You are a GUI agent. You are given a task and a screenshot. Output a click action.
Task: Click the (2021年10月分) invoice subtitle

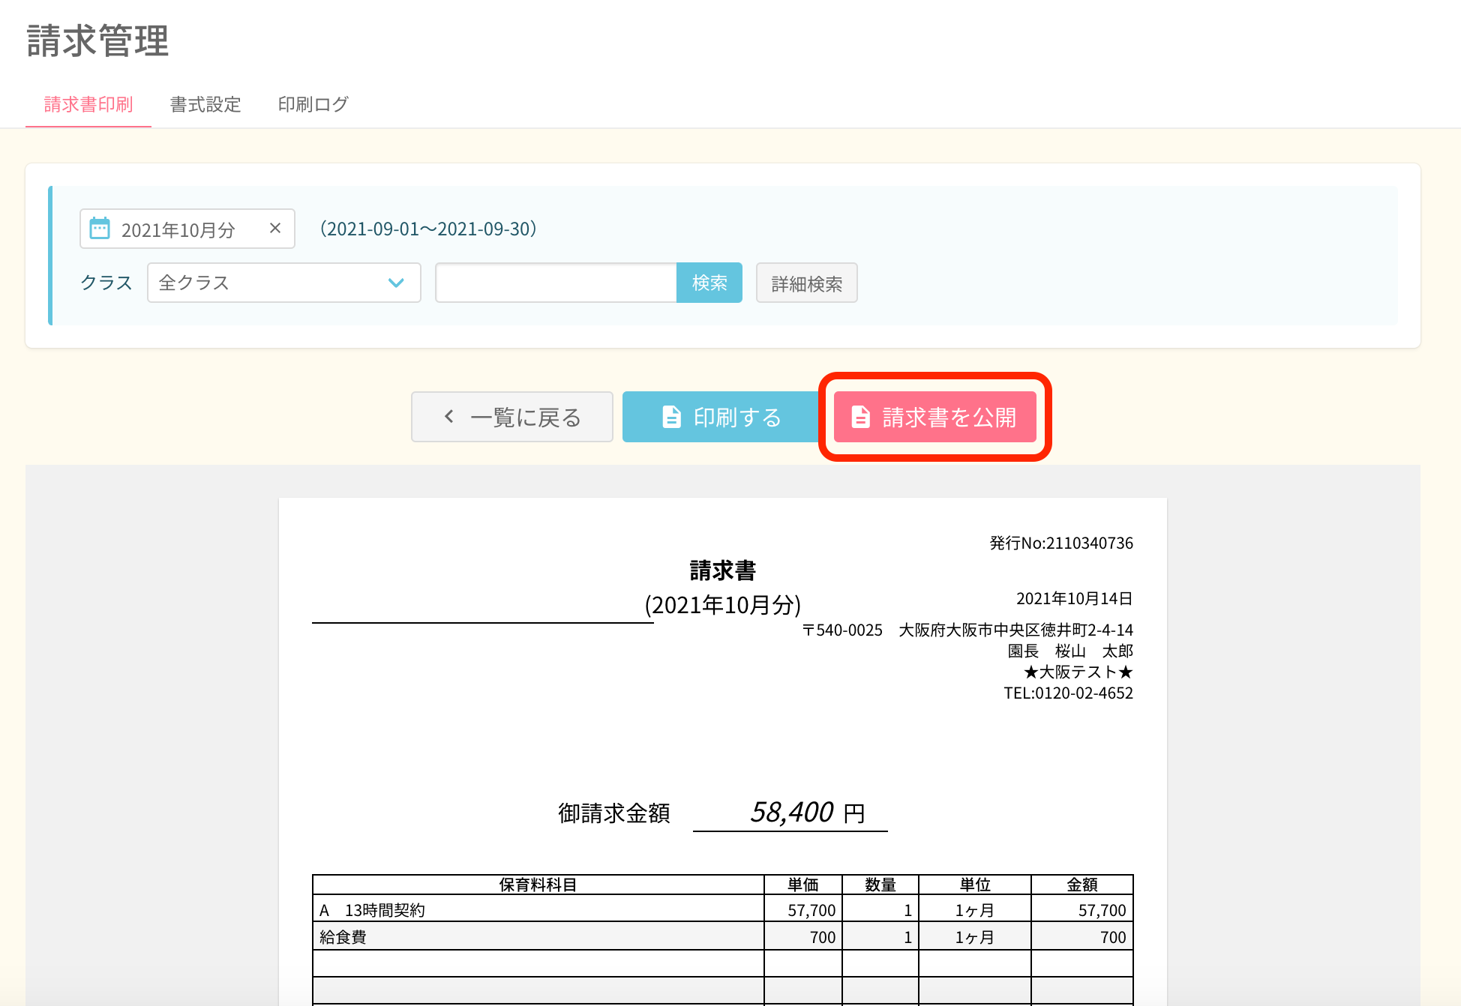pos(723,605)
